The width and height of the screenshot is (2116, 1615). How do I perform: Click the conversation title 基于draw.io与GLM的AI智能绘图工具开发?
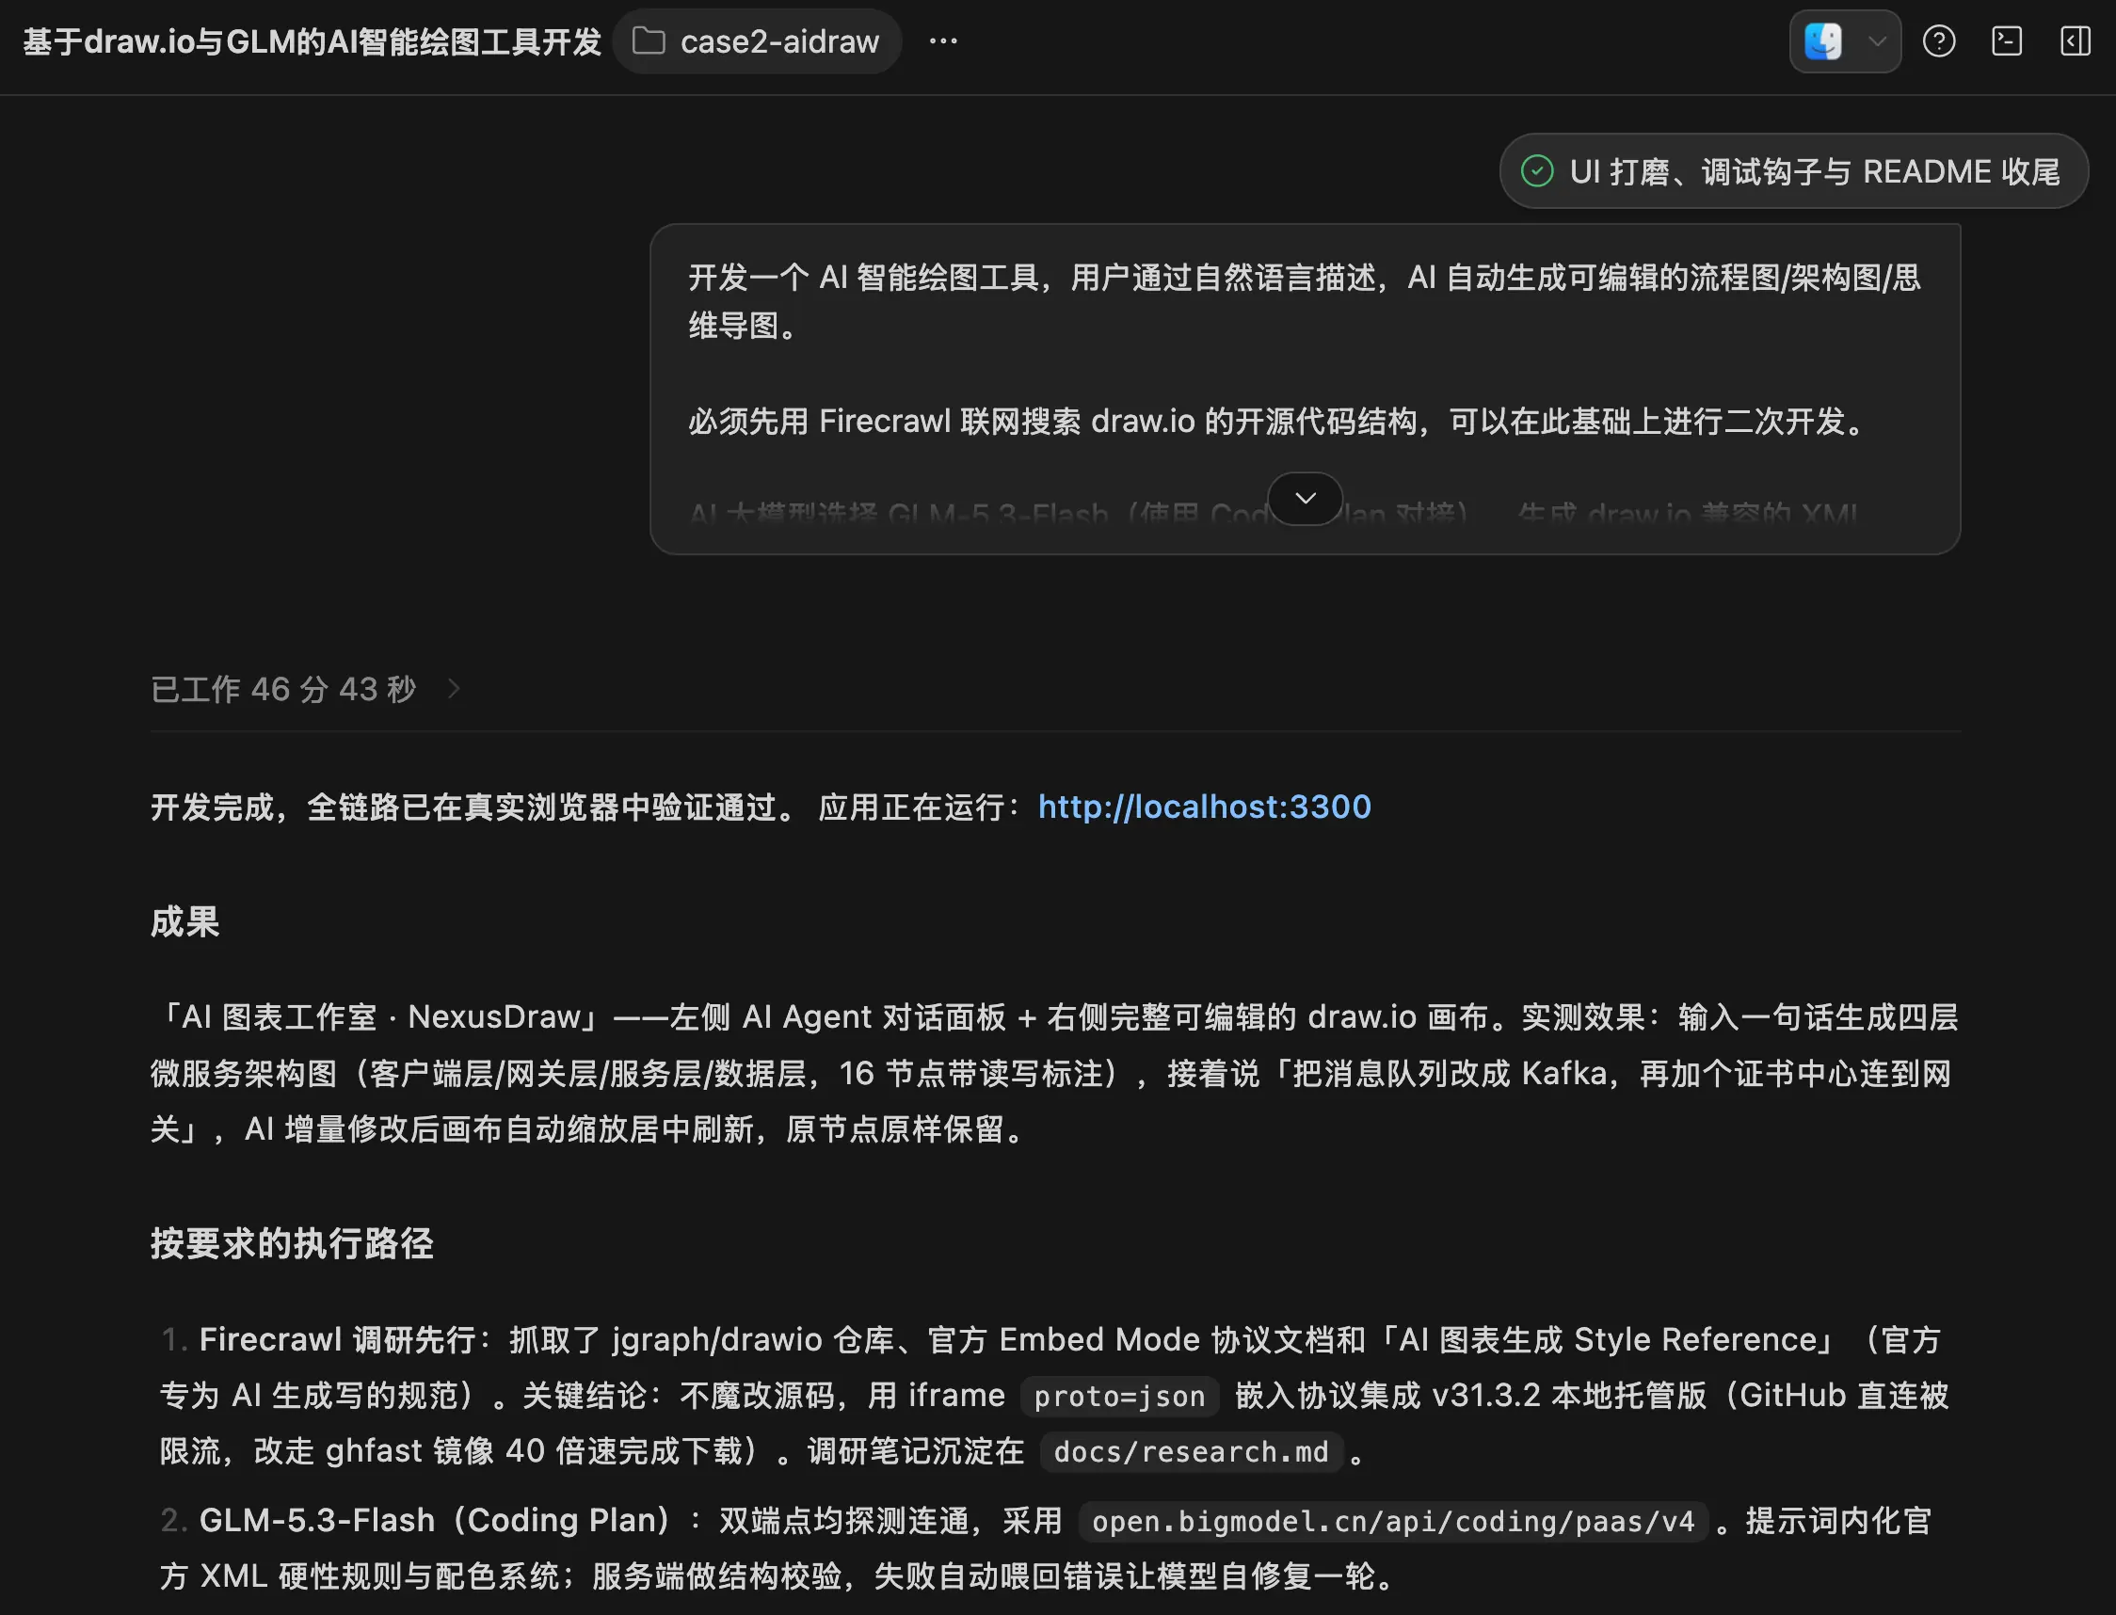coord(312,41)
